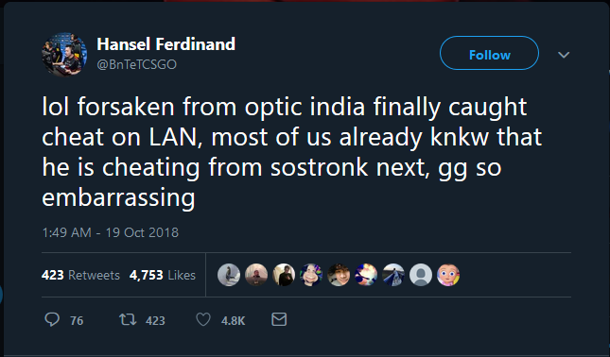Follow Hansel Ferdinand's account
The image size is (610, 357).
click(489, 53)
